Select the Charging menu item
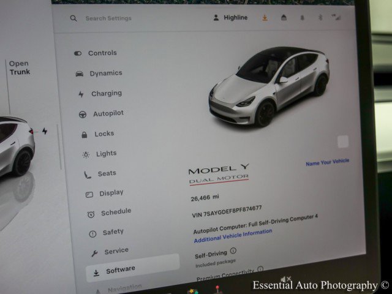 pos(100,94)
